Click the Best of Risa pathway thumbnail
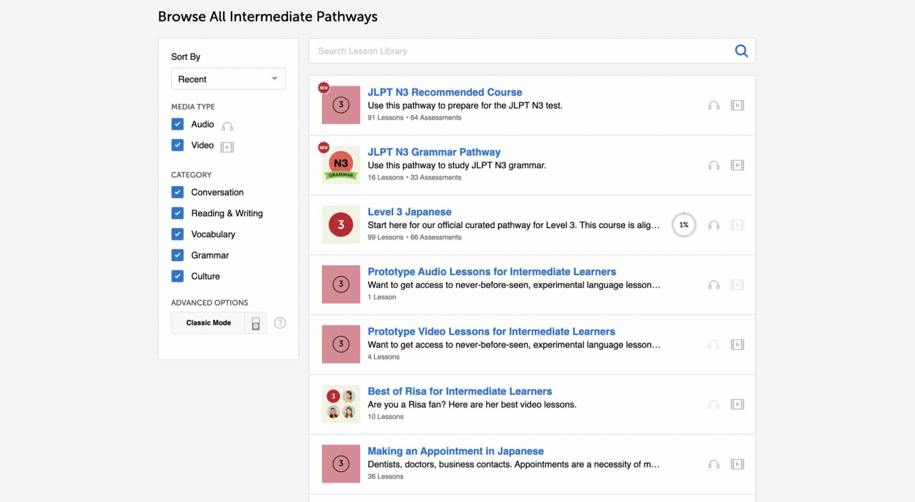 coord(341,404)
